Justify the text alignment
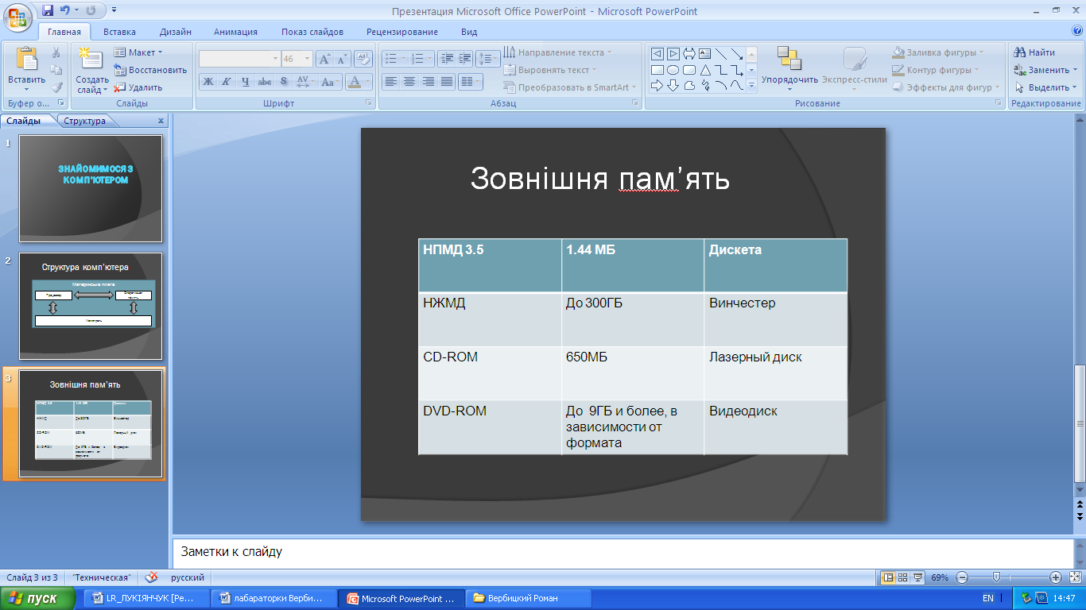Image resolution: width=1086 pixels, height=610 pixels. point(447,81)
